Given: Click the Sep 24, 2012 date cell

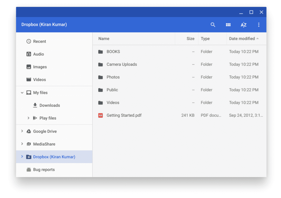Looking at the screenshot, I should pyautogui.click(x=246, y=115).
